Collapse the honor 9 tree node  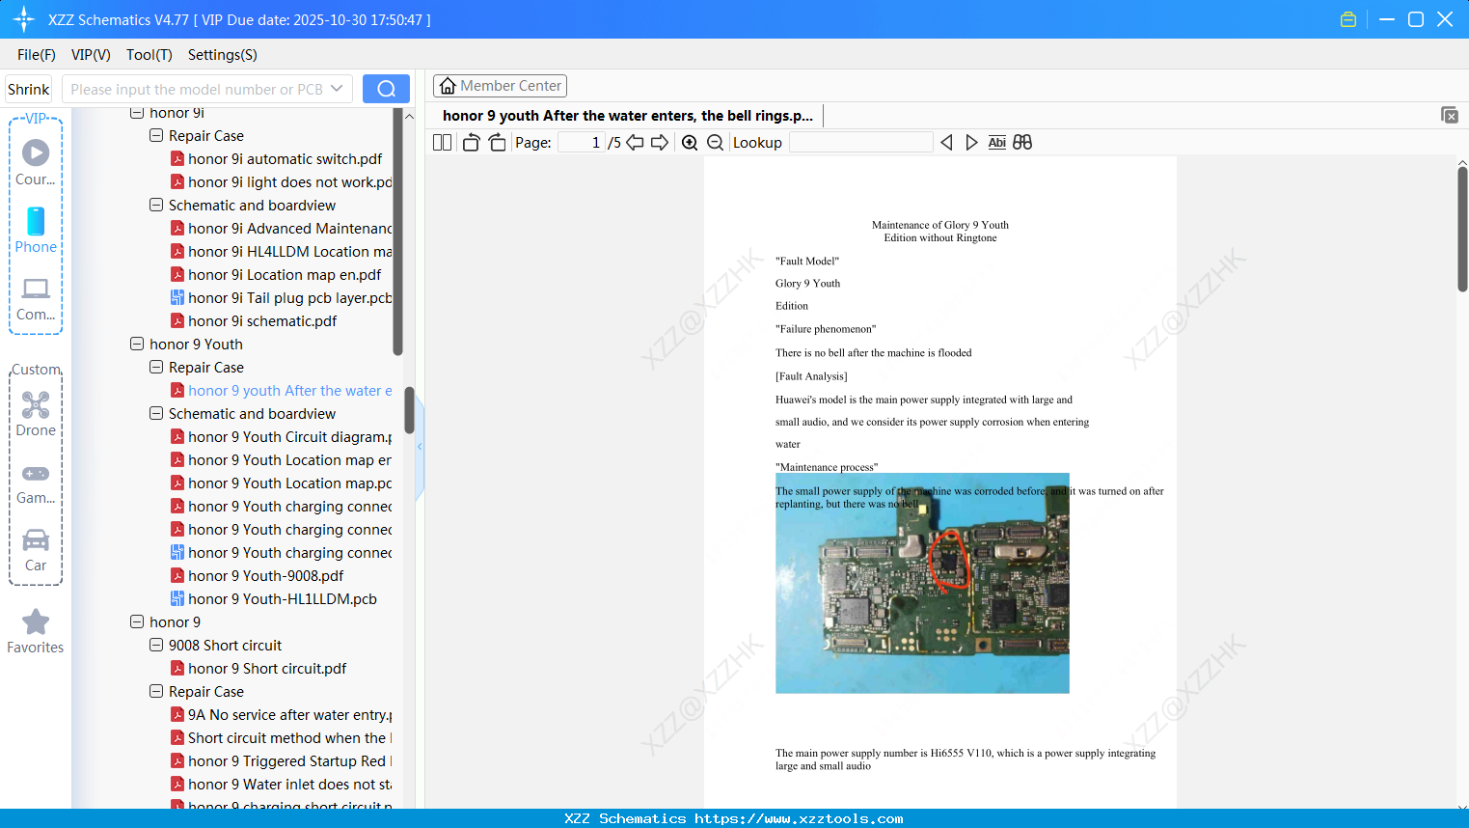[x=137, y=621]
